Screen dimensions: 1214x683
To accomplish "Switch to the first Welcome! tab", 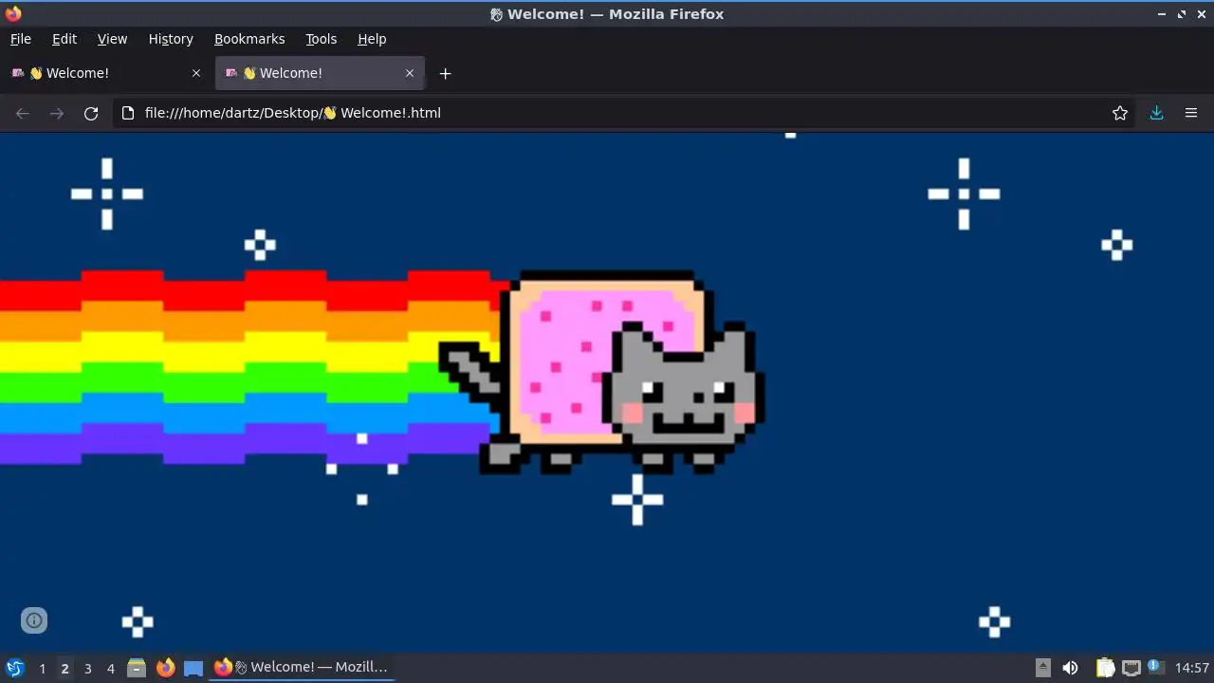I will 106,73.
